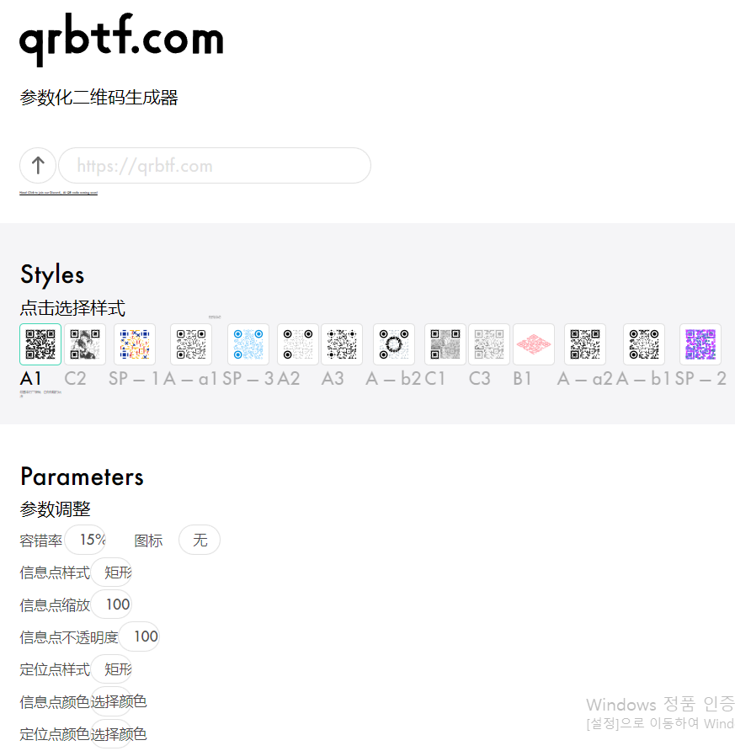735x751 pixels.
Task: Select the A — a2 QR style
Action: click(584, 344)
